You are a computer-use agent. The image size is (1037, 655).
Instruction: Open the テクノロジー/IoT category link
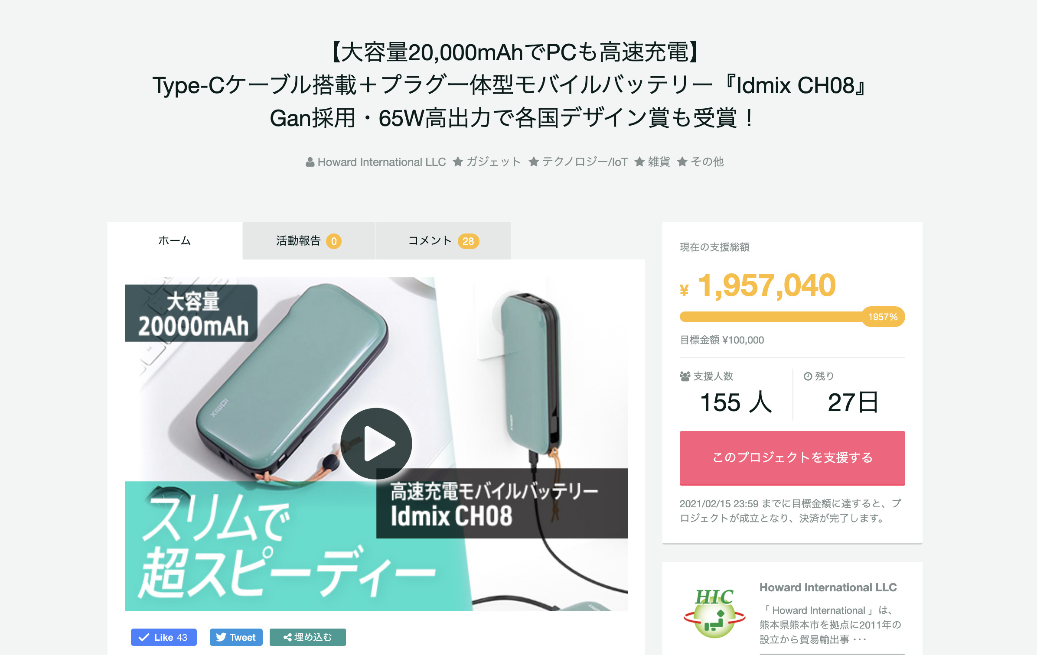tap(584, 162)
